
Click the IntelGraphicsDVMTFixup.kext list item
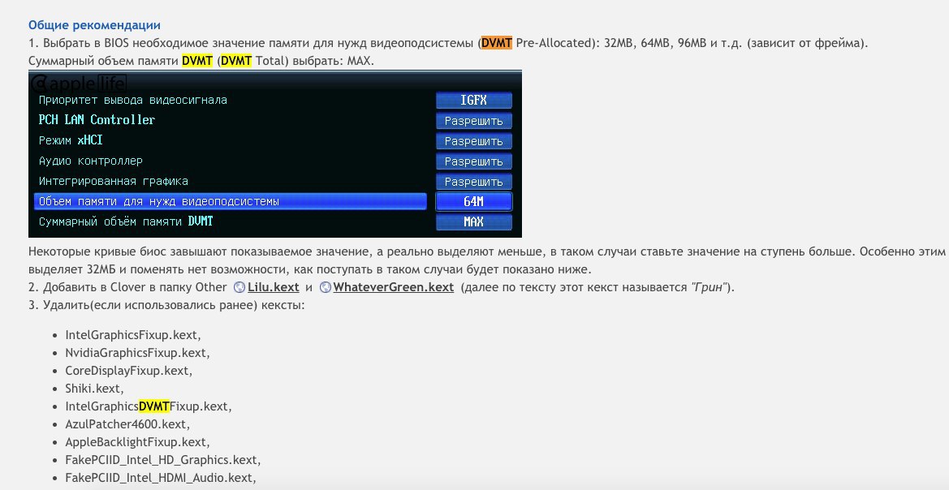[149, 406]
